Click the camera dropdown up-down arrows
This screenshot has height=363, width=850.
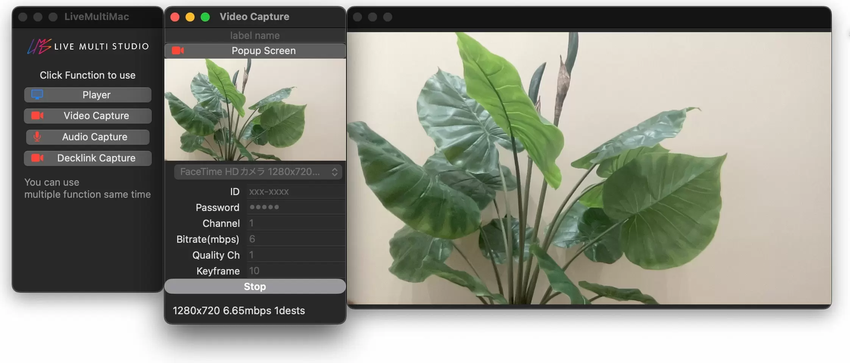coord(335,172)
